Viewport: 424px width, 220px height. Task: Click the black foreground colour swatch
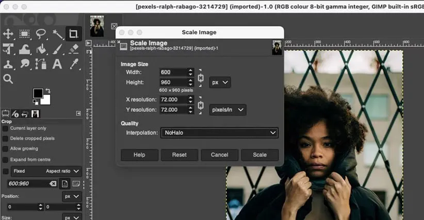point(38,93)
